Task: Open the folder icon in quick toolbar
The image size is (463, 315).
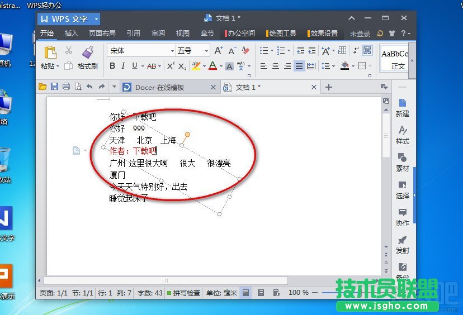Action: pyautogui.click(x=42, y=87)
